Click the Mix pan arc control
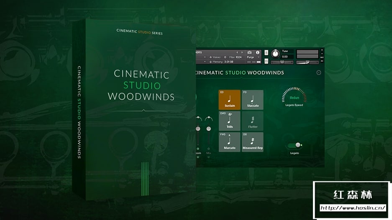Screen dimensions: 392x220 point(208,118)
